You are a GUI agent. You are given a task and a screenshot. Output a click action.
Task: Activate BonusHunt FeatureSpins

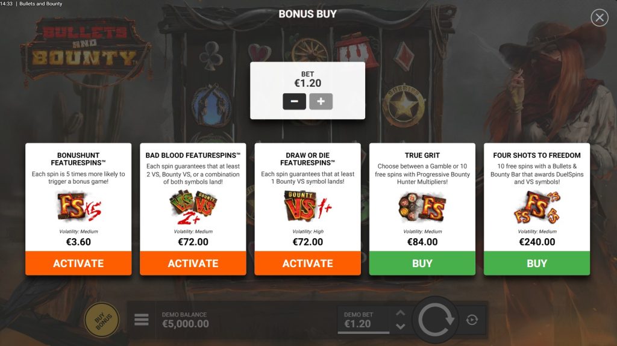click(x=78, y=263)
